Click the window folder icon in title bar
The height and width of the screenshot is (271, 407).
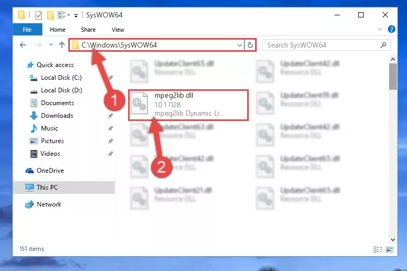[22, 15]
